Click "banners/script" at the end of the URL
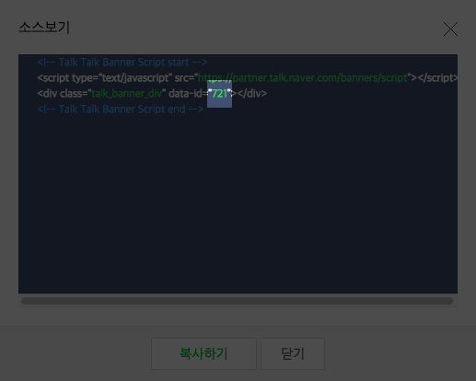Screen dimensions: 476x381 374,78
